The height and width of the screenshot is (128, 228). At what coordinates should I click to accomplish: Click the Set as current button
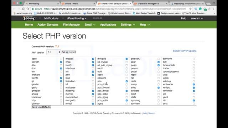(x=69, y=52)
